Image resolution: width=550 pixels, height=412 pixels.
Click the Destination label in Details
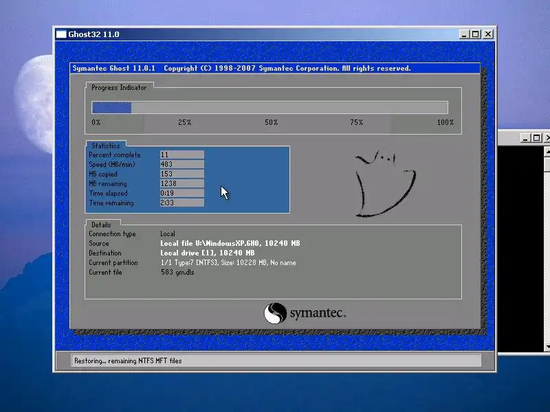click(x=105, y=253)
